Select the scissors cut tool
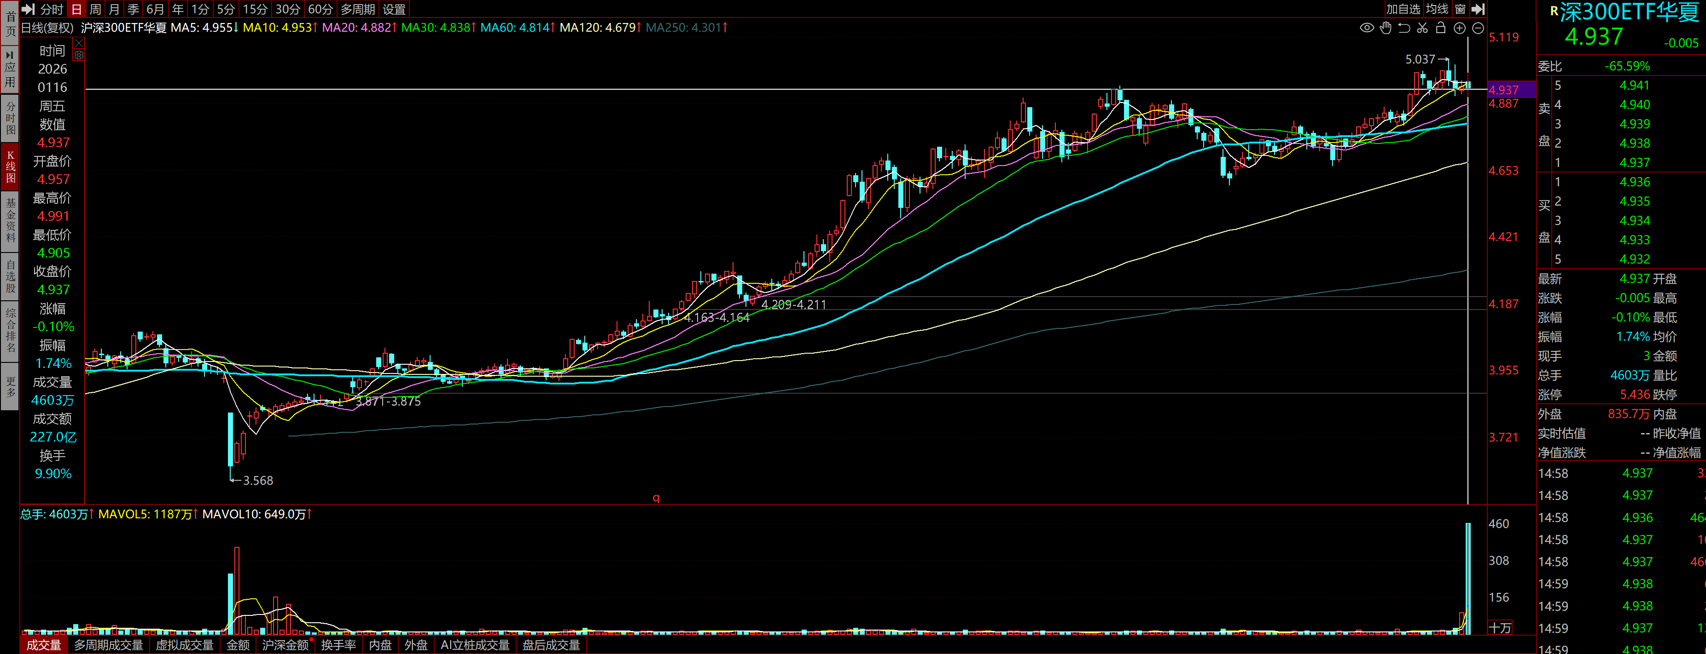 click(1422, 28)
